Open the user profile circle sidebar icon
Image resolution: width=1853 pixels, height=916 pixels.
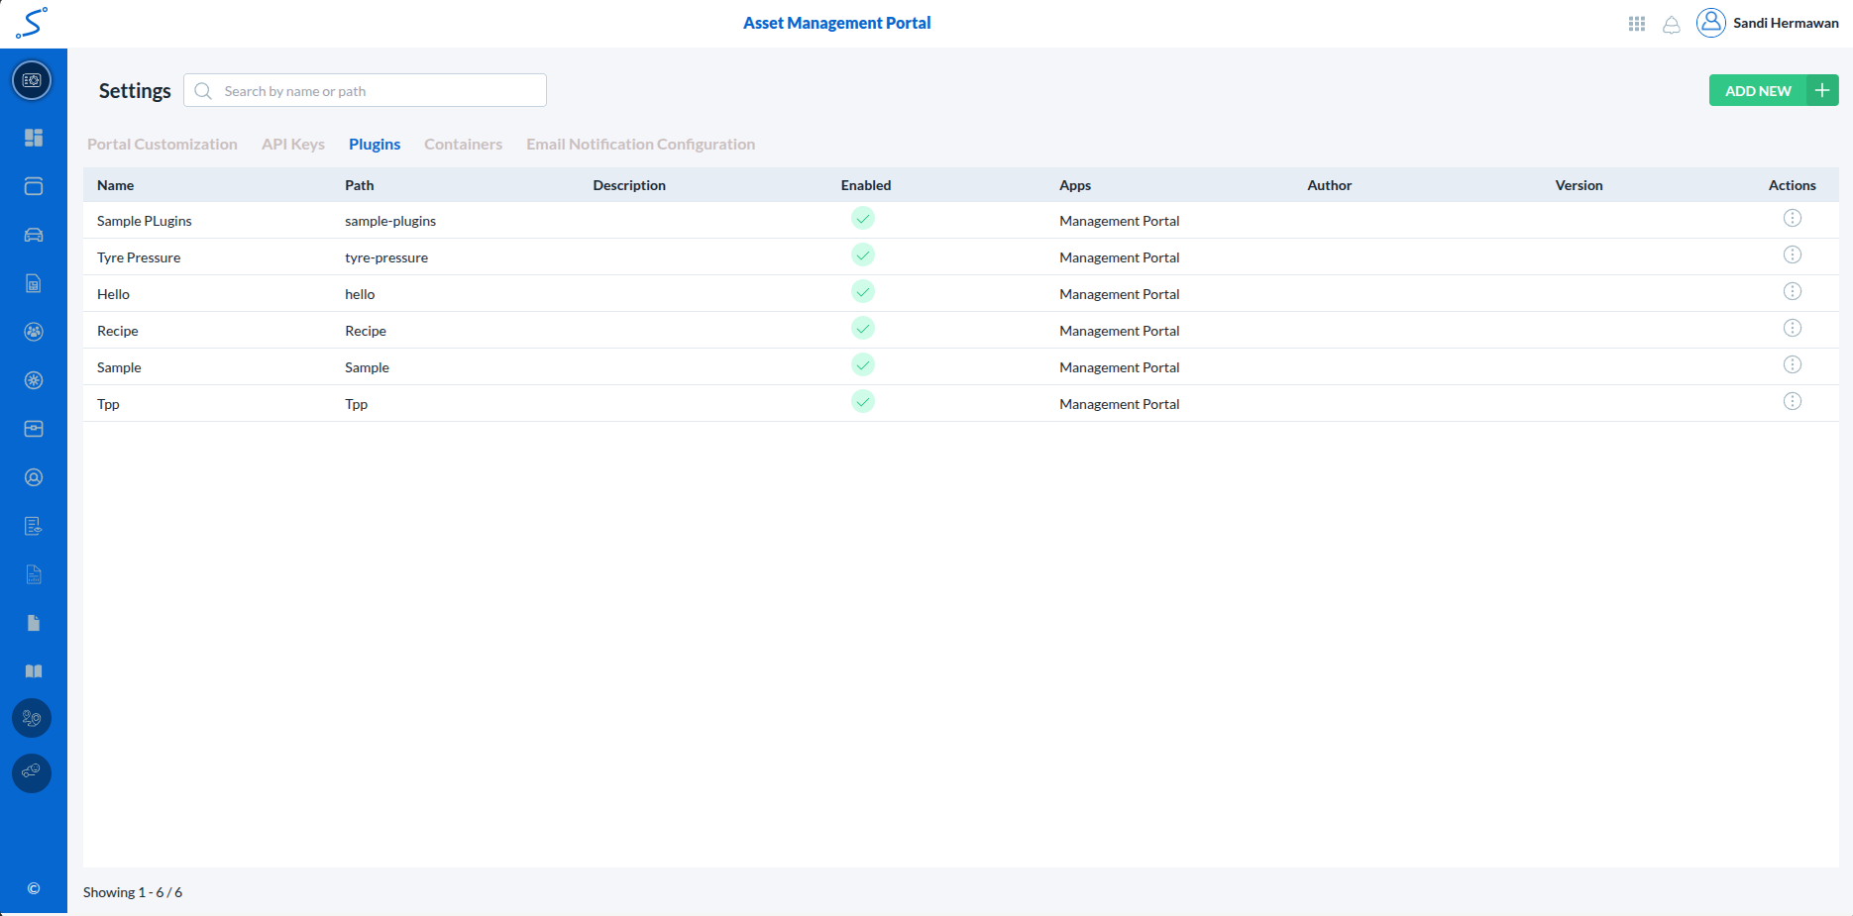(x=34, y=477)
